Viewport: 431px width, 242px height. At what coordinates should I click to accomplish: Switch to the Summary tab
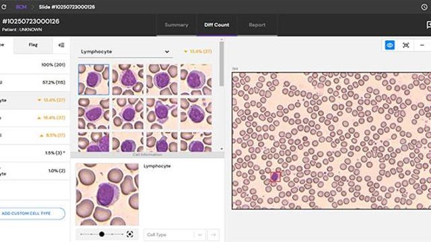pos(176,25)
